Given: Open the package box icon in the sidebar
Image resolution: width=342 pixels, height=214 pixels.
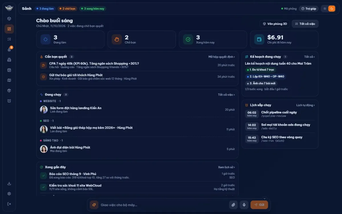Looking at the screenshot, I should pos(9,90).
